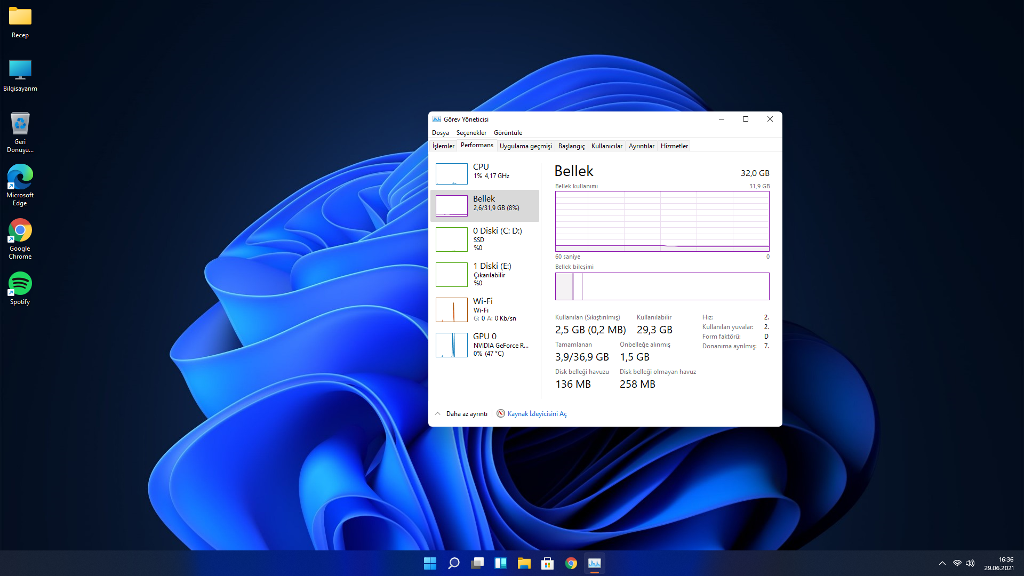Select the CPU performance graph thumbnail

[x=452, y=174]
